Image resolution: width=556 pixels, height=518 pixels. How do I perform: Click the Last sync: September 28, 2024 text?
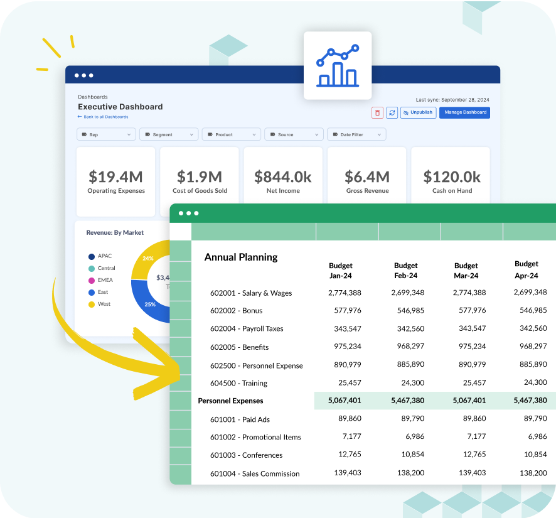click(452, 100)
